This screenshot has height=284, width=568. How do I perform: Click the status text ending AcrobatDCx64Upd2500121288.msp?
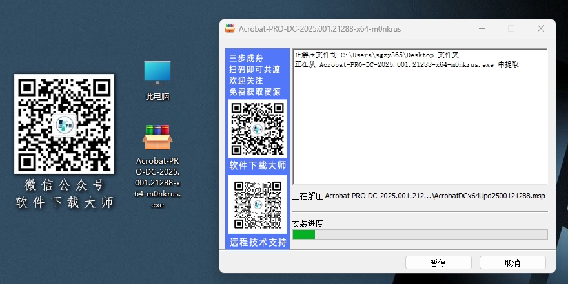418,196
